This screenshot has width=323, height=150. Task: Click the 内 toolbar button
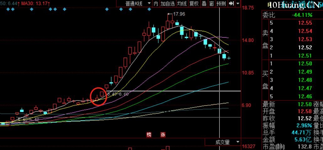tap(156, 3)
